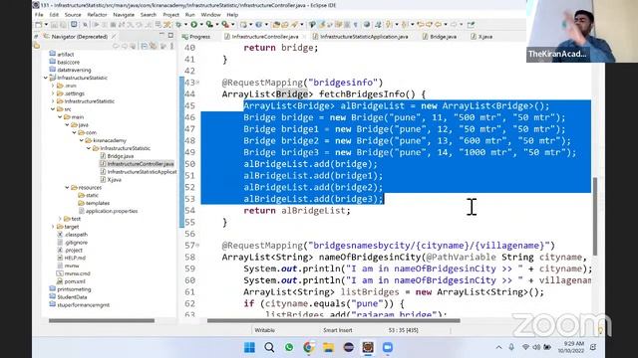638x358 pixels.
Task: Expand the test folder
Action: 60,219
